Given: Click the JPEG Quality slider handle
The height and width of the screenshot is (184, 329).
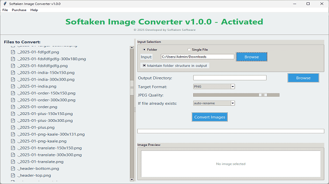Looking at the screenshot, I should click(x=263, y=95).
